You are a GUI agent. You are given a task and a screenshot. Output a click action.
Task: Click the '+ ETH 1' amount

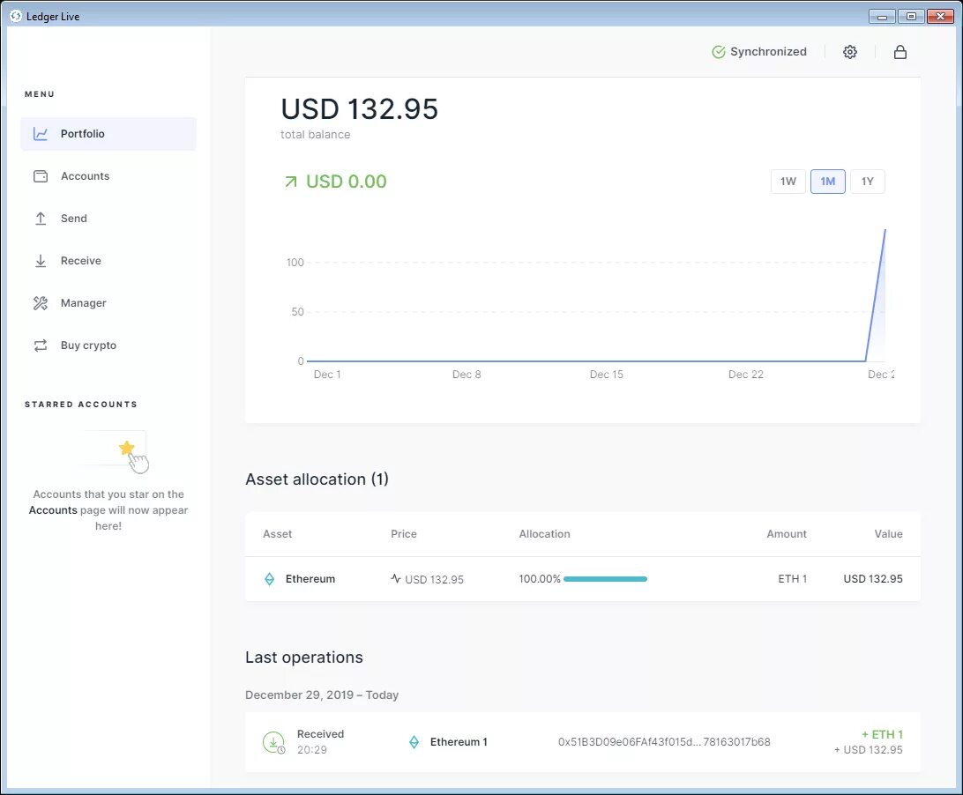point(882,734)
